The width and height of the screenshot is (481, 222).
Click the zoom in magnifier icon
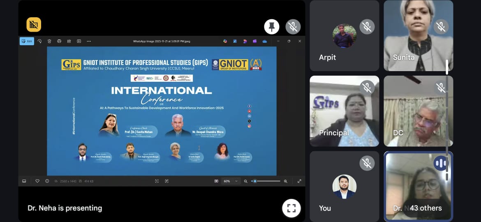point(286,181)
